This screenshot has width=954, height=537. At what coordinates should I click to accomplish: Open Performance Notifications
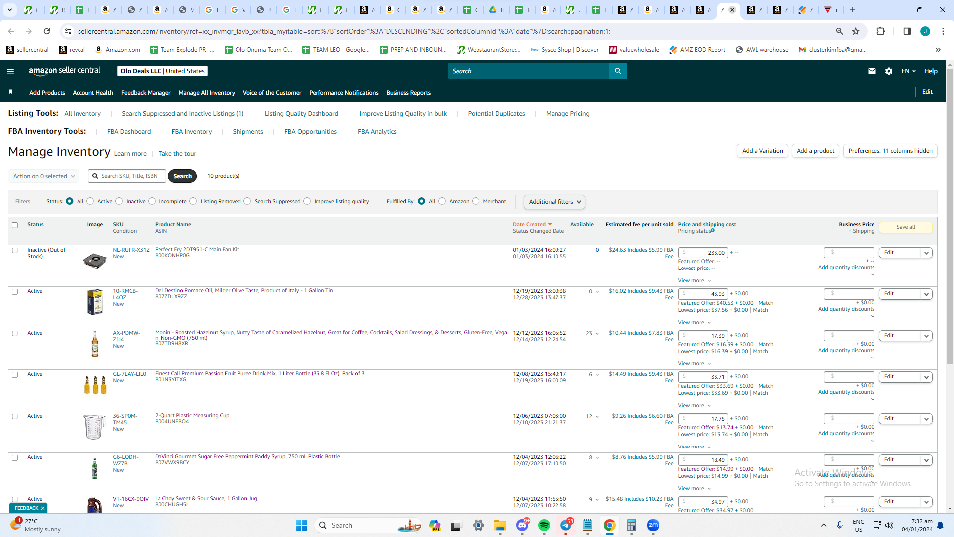(344, 93)
